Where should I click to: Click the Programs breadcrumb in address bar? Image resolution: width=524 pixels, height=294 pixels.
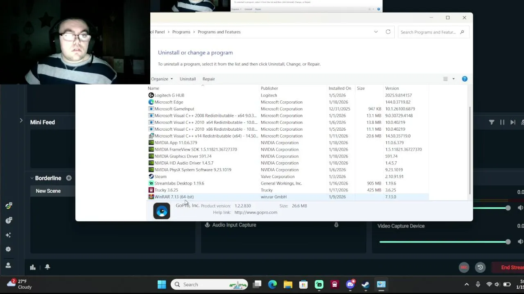tap(181, 32)
